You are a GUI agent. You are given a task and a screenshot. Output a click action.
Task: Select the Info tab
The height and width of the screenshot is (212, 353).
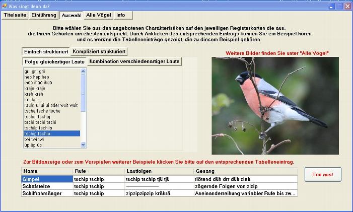tap(121, 15)
